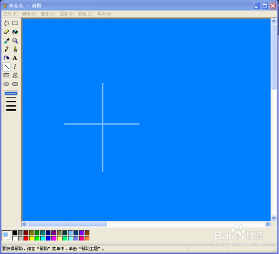Pick the yellow color swatch
The height and width of the screenshot is (254, 279).
(x=31, y=238)
